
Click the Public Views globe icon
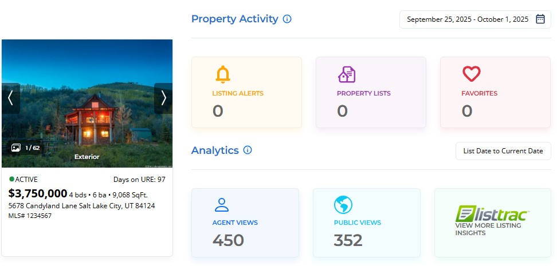pyautogui.click(x=343, y=205)
